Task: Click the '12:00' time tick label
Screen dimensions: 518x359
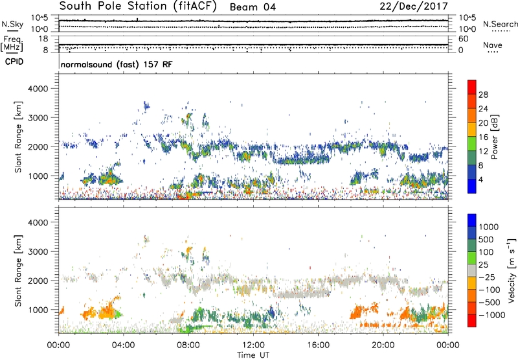Action: 253,345
